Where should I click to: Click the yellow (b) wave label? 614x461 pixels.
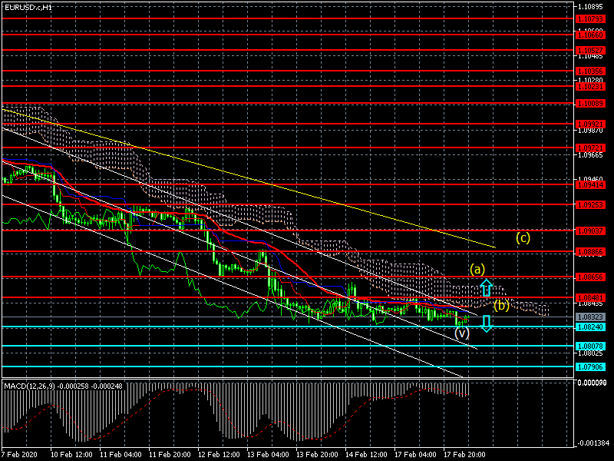(501, 305)
